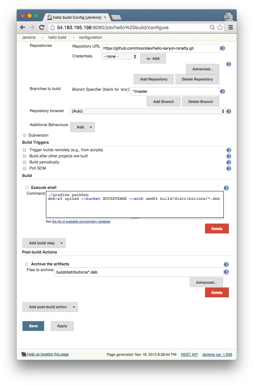253x385 pixels.
Task: Open the Credentials dropdown
Action: [x=119, y=56]
